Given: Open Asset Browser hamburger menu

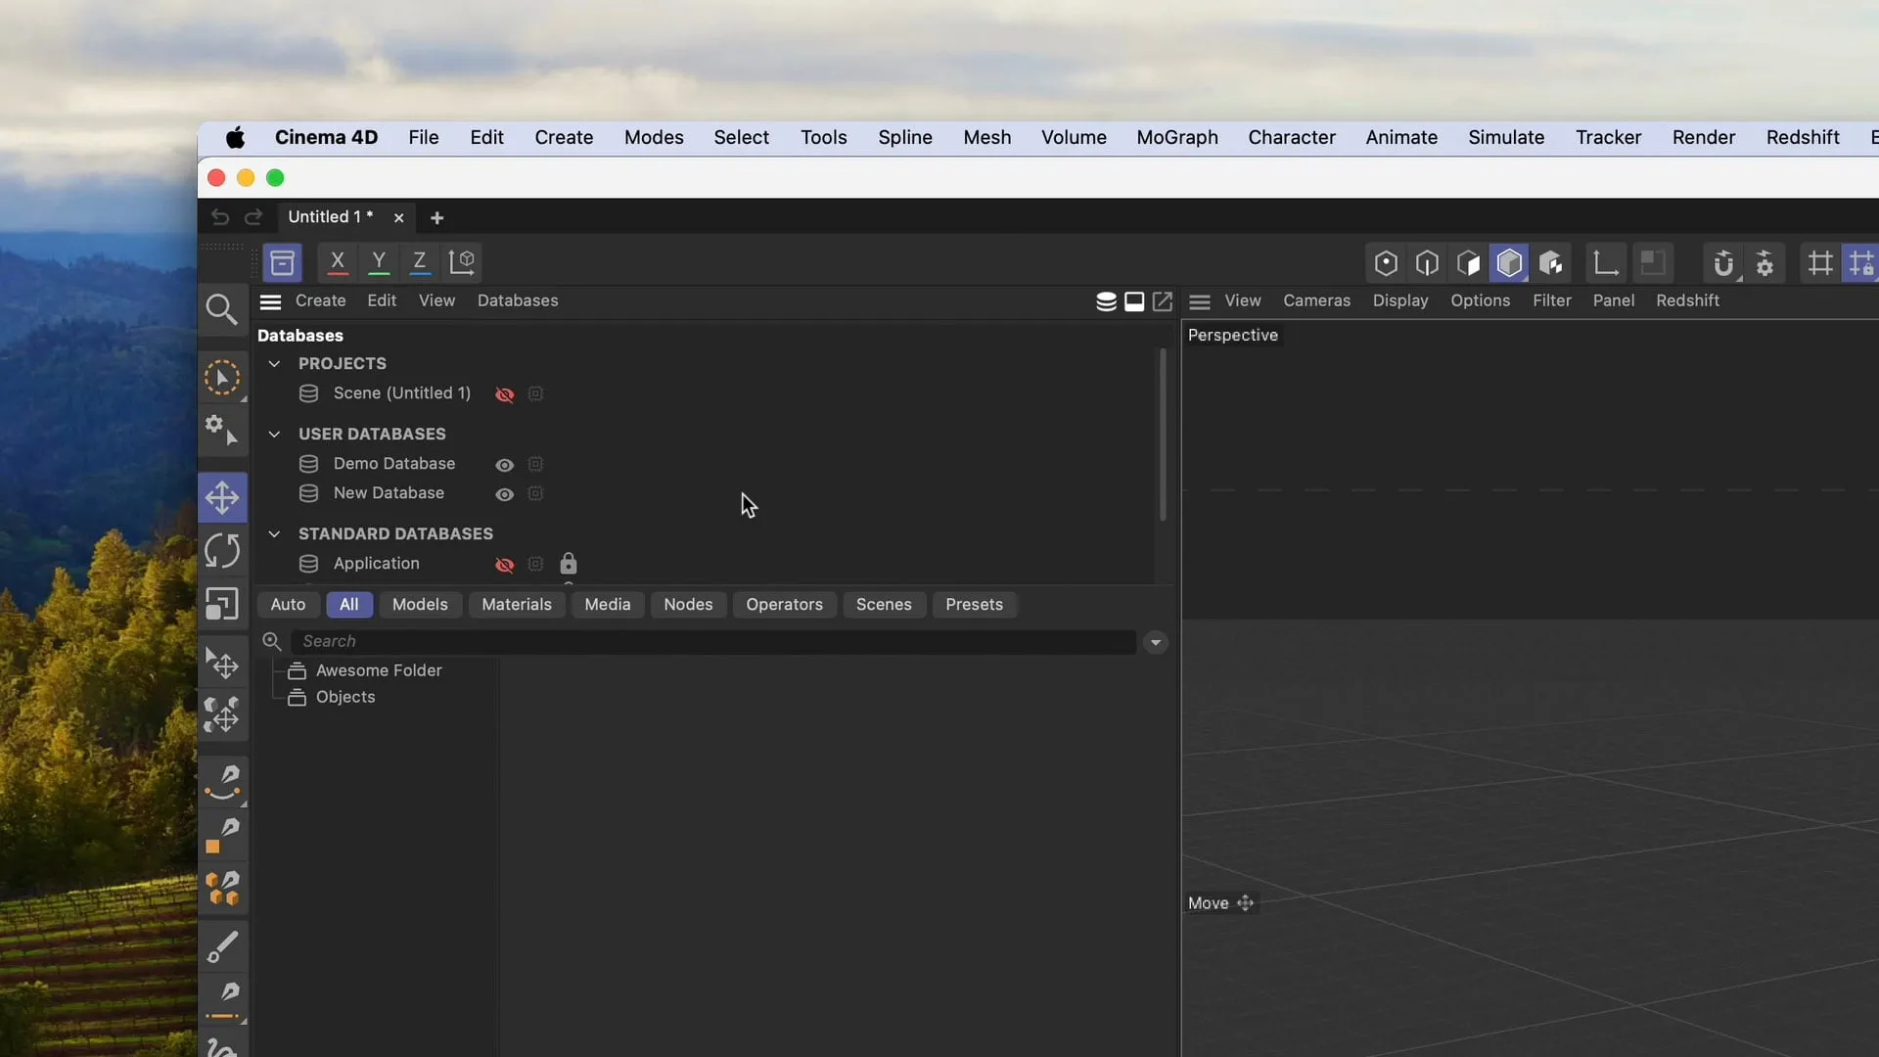Looking at the screenshot, I should pyautogui.click(x=270, y=301).
